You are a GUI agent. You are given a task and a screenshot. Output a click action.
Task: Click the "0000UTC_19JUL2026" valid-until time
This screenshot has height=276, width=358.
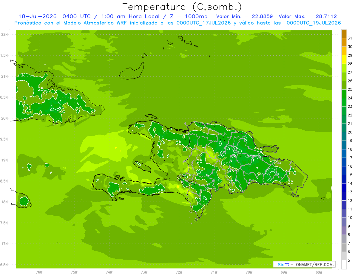[314, 23]
